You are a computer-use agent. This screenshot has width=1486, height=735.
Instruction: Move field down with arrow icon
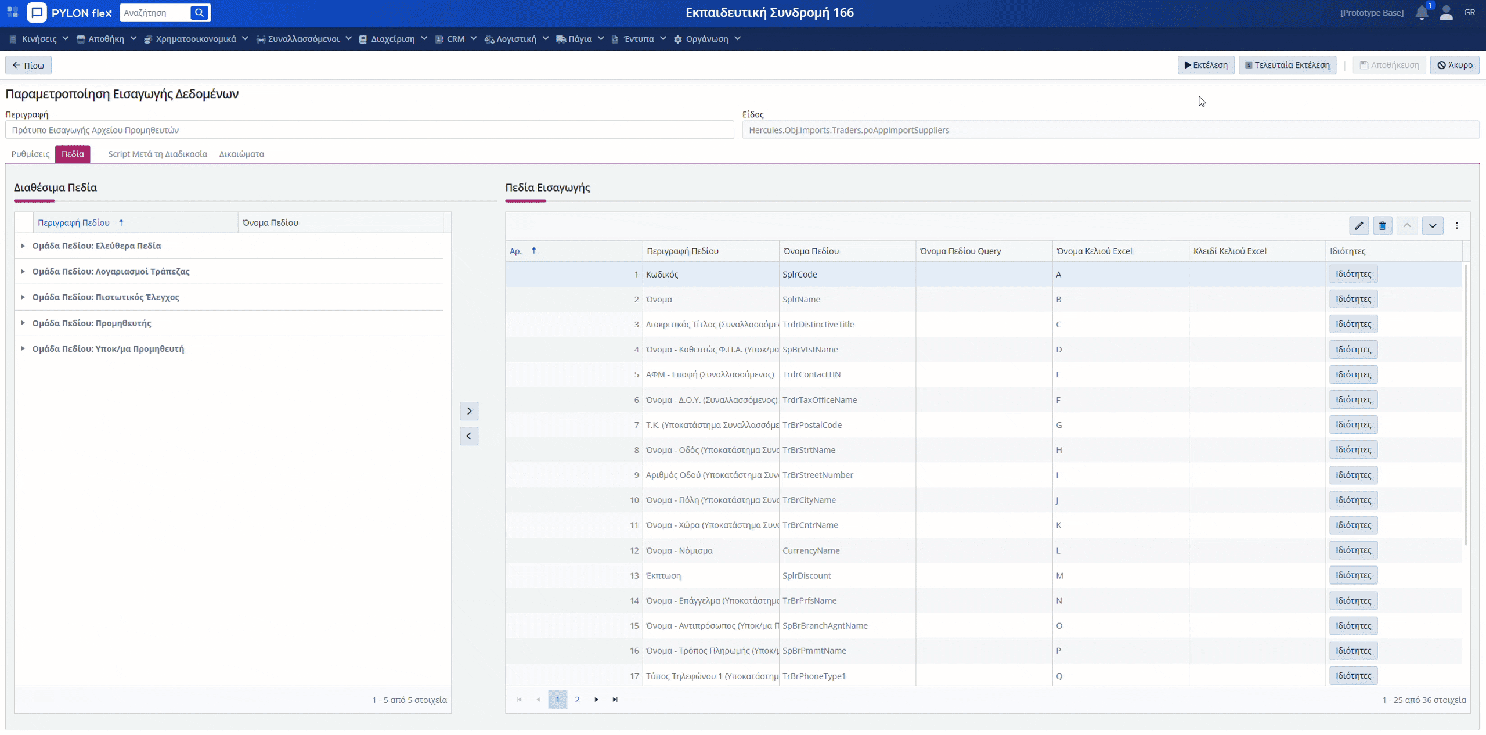1433,226
